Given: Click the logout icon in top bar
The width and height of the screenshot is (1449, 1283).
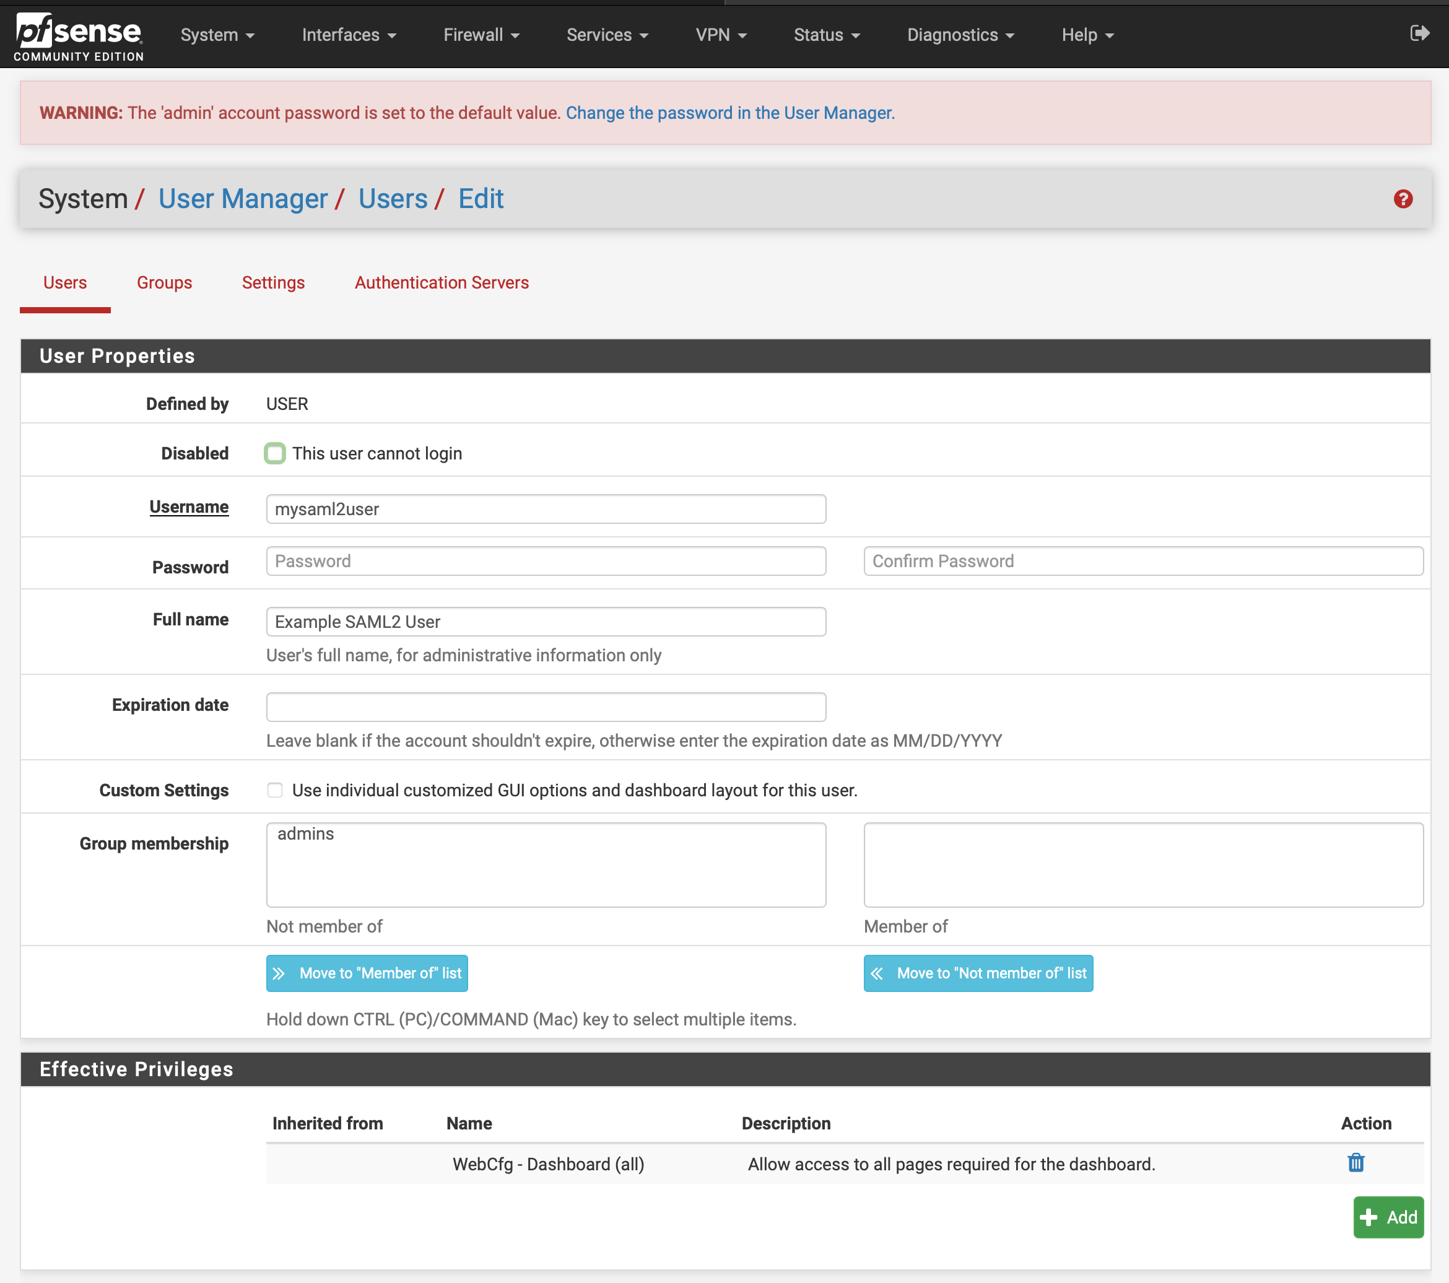Looking at the screenshot, I should (1419, 33).
